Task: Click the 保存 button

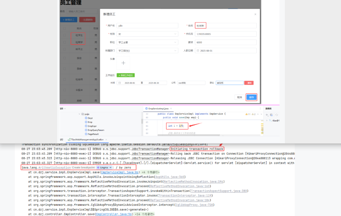Action: (251, 97)
